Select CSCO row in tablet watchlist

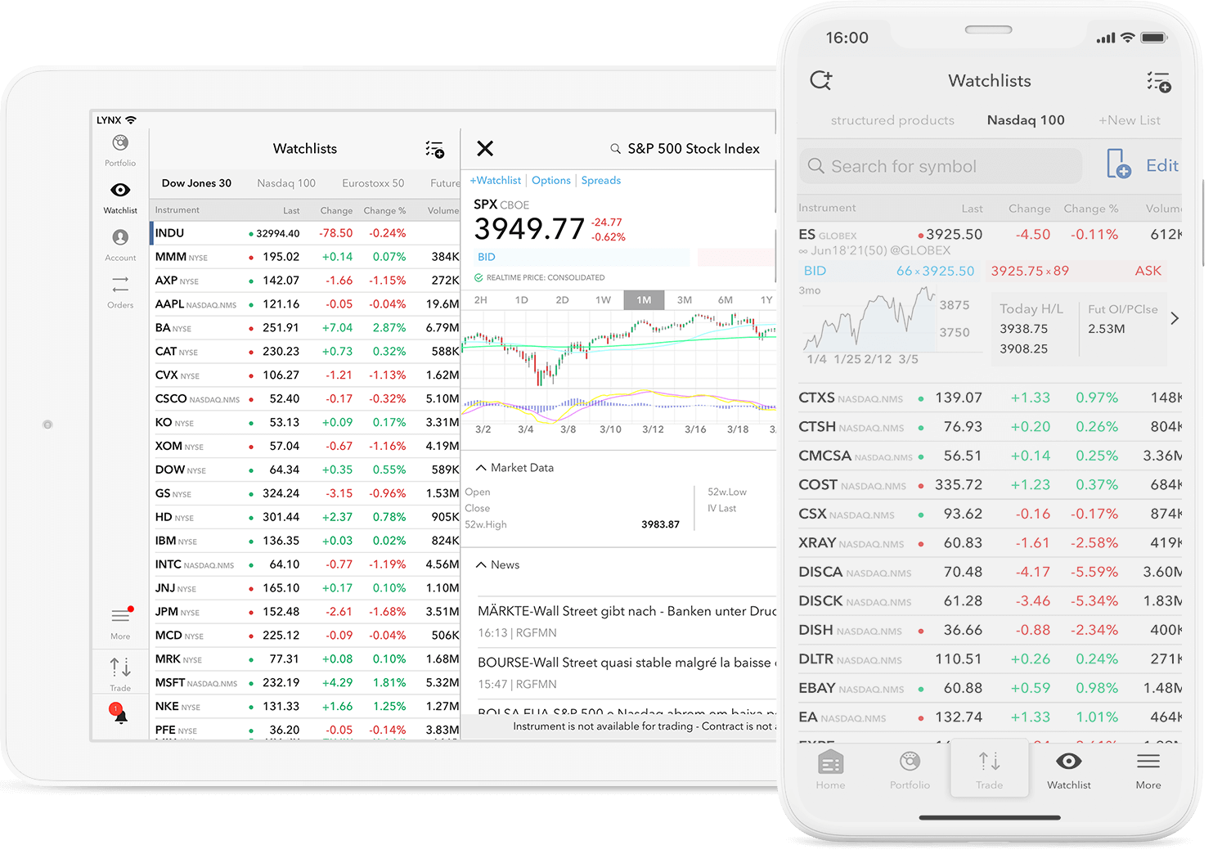[305, 399]
